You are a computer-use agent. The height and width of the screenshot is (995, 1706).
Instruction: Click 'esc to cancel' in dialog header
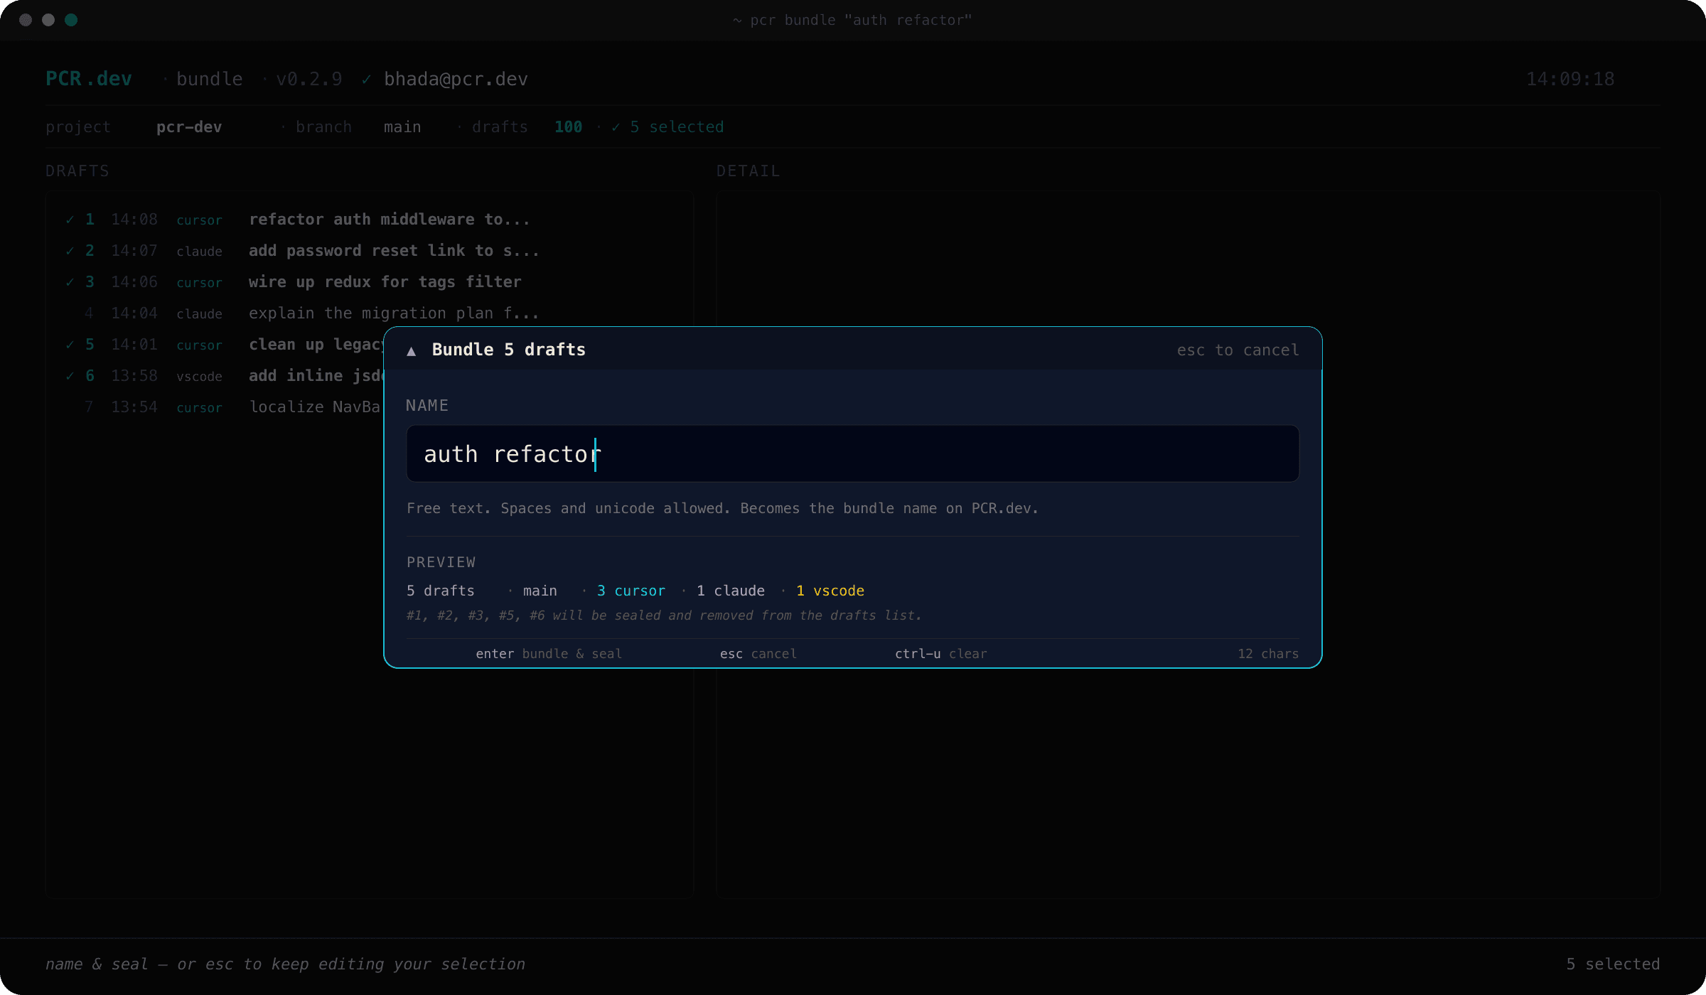click(x=1238, y=350)
